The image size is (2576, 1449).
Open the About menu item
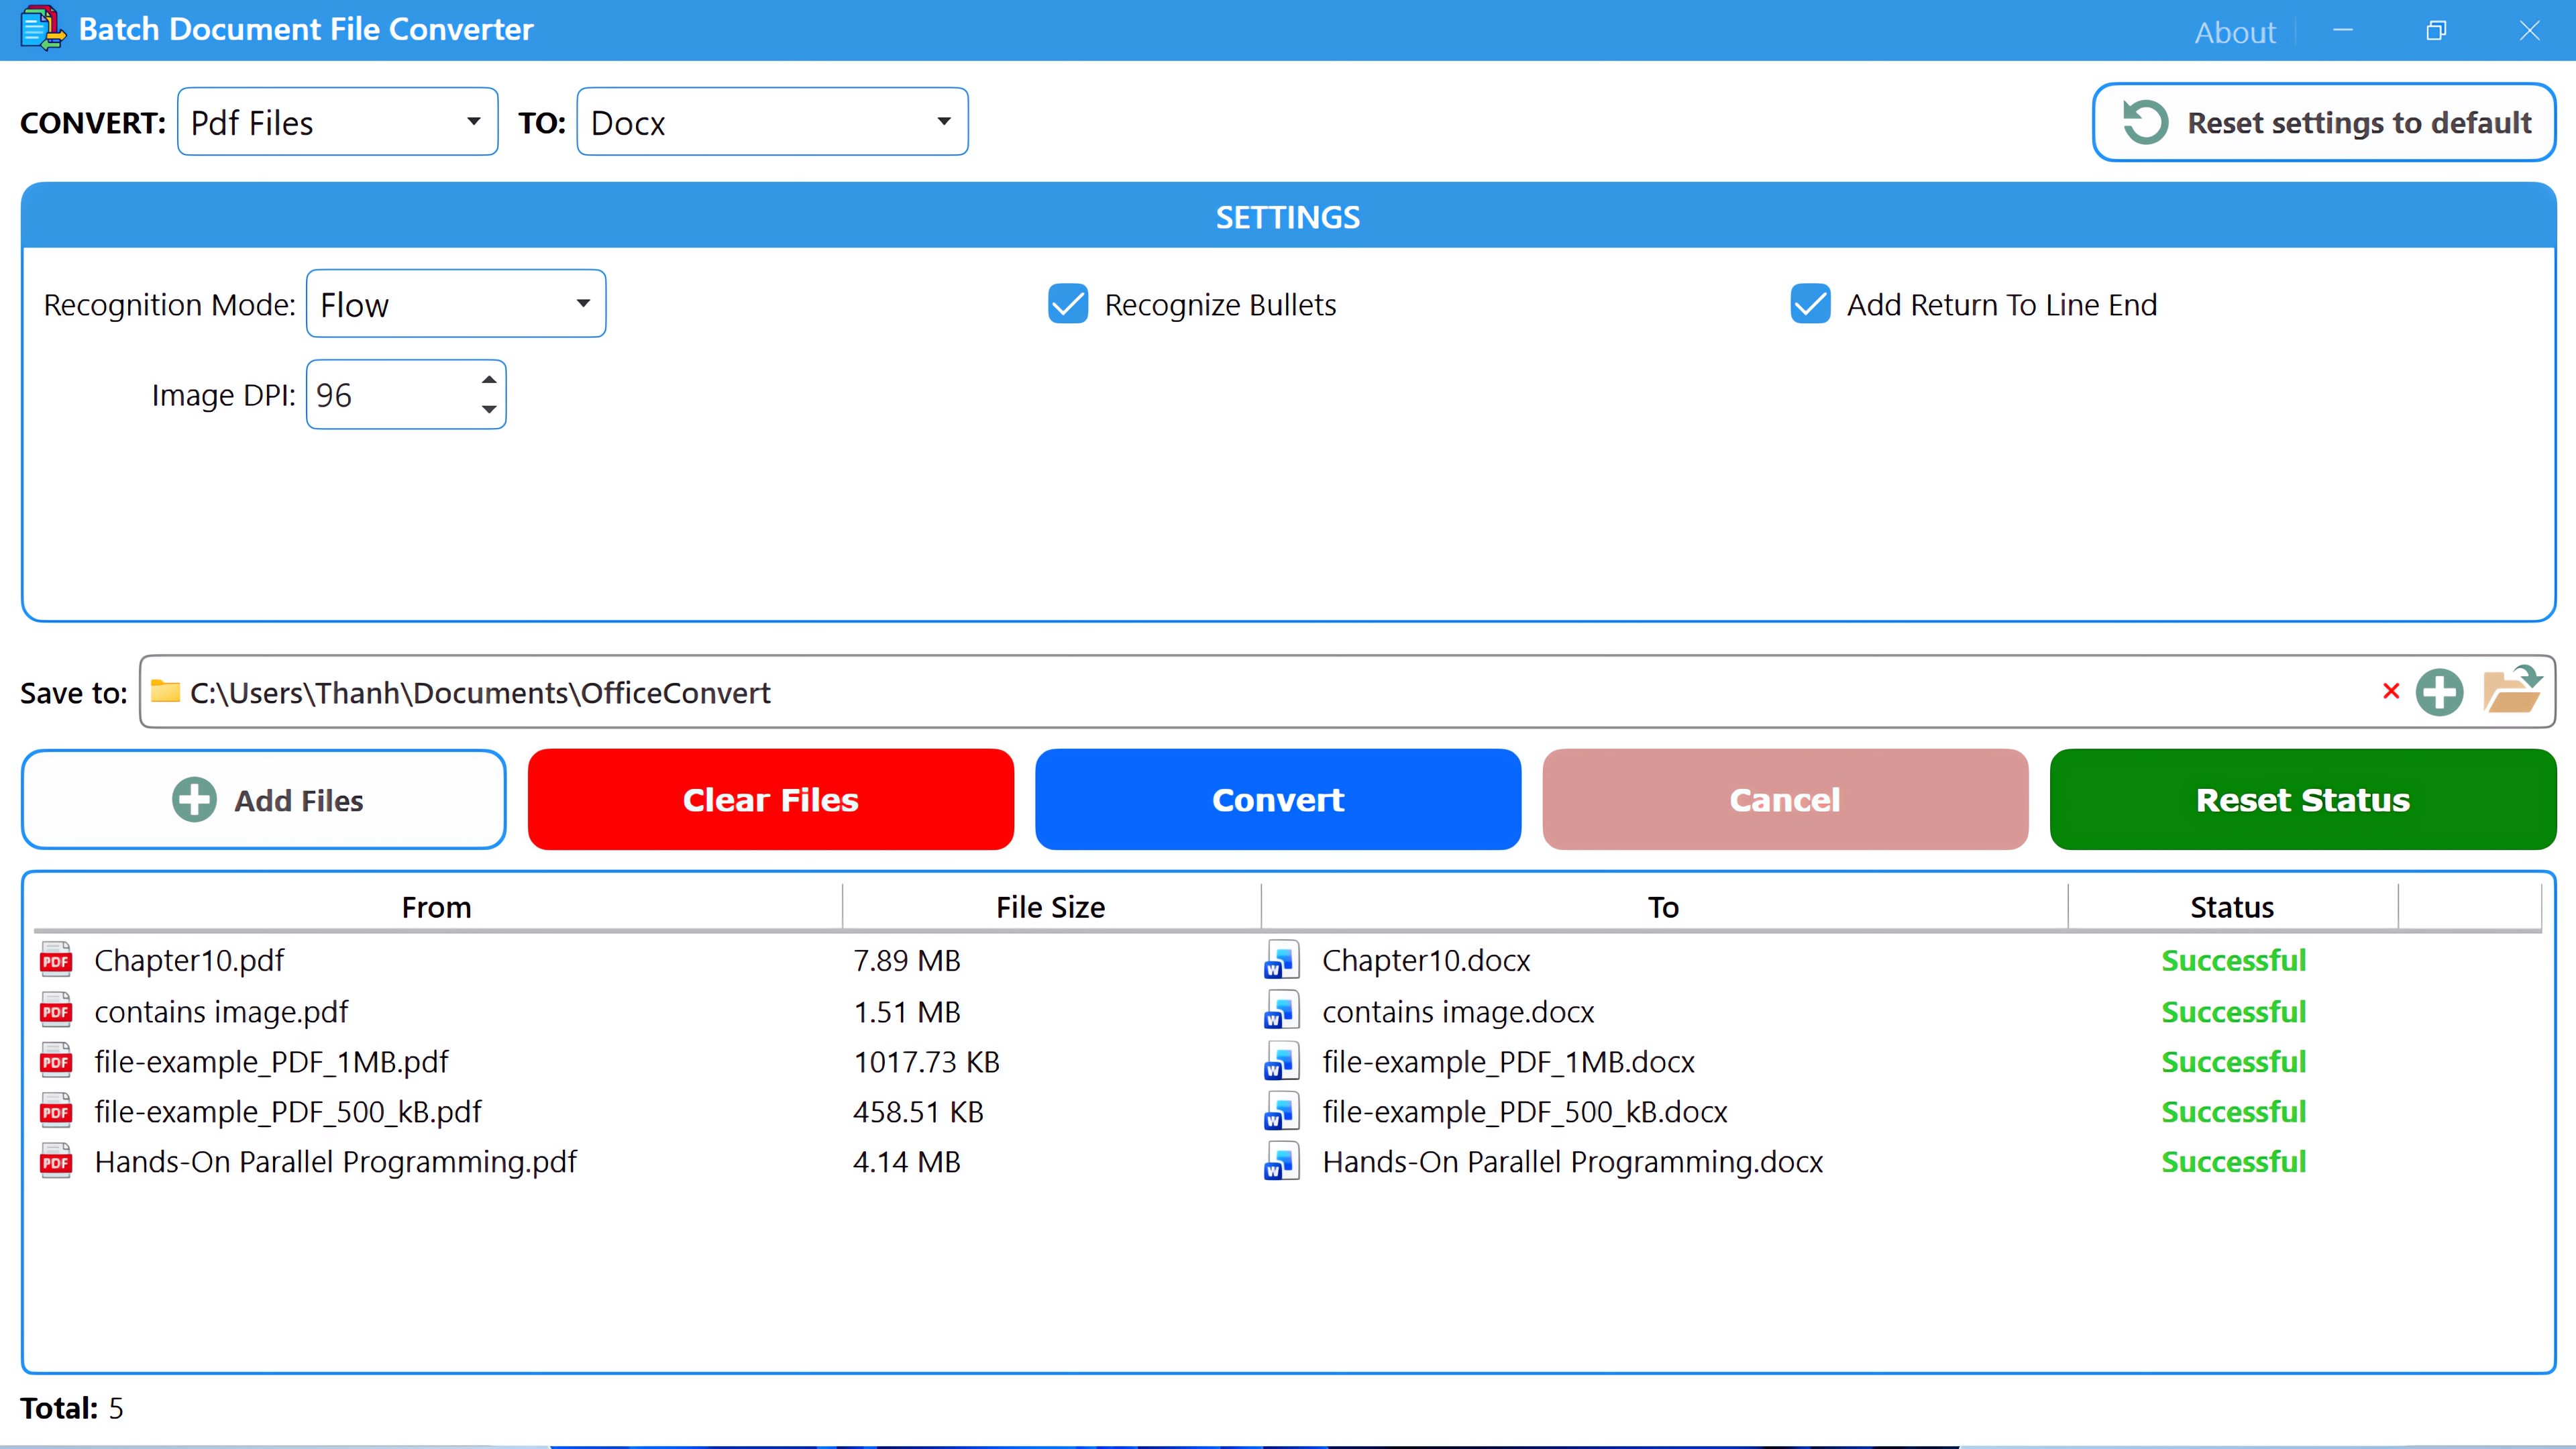tap(2234, 32)
